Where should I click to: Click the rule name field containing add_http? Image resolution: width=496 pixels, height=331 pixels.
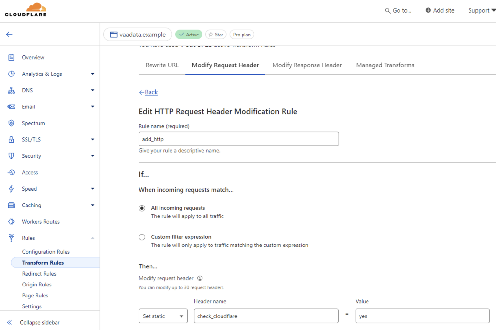(239, 139)
